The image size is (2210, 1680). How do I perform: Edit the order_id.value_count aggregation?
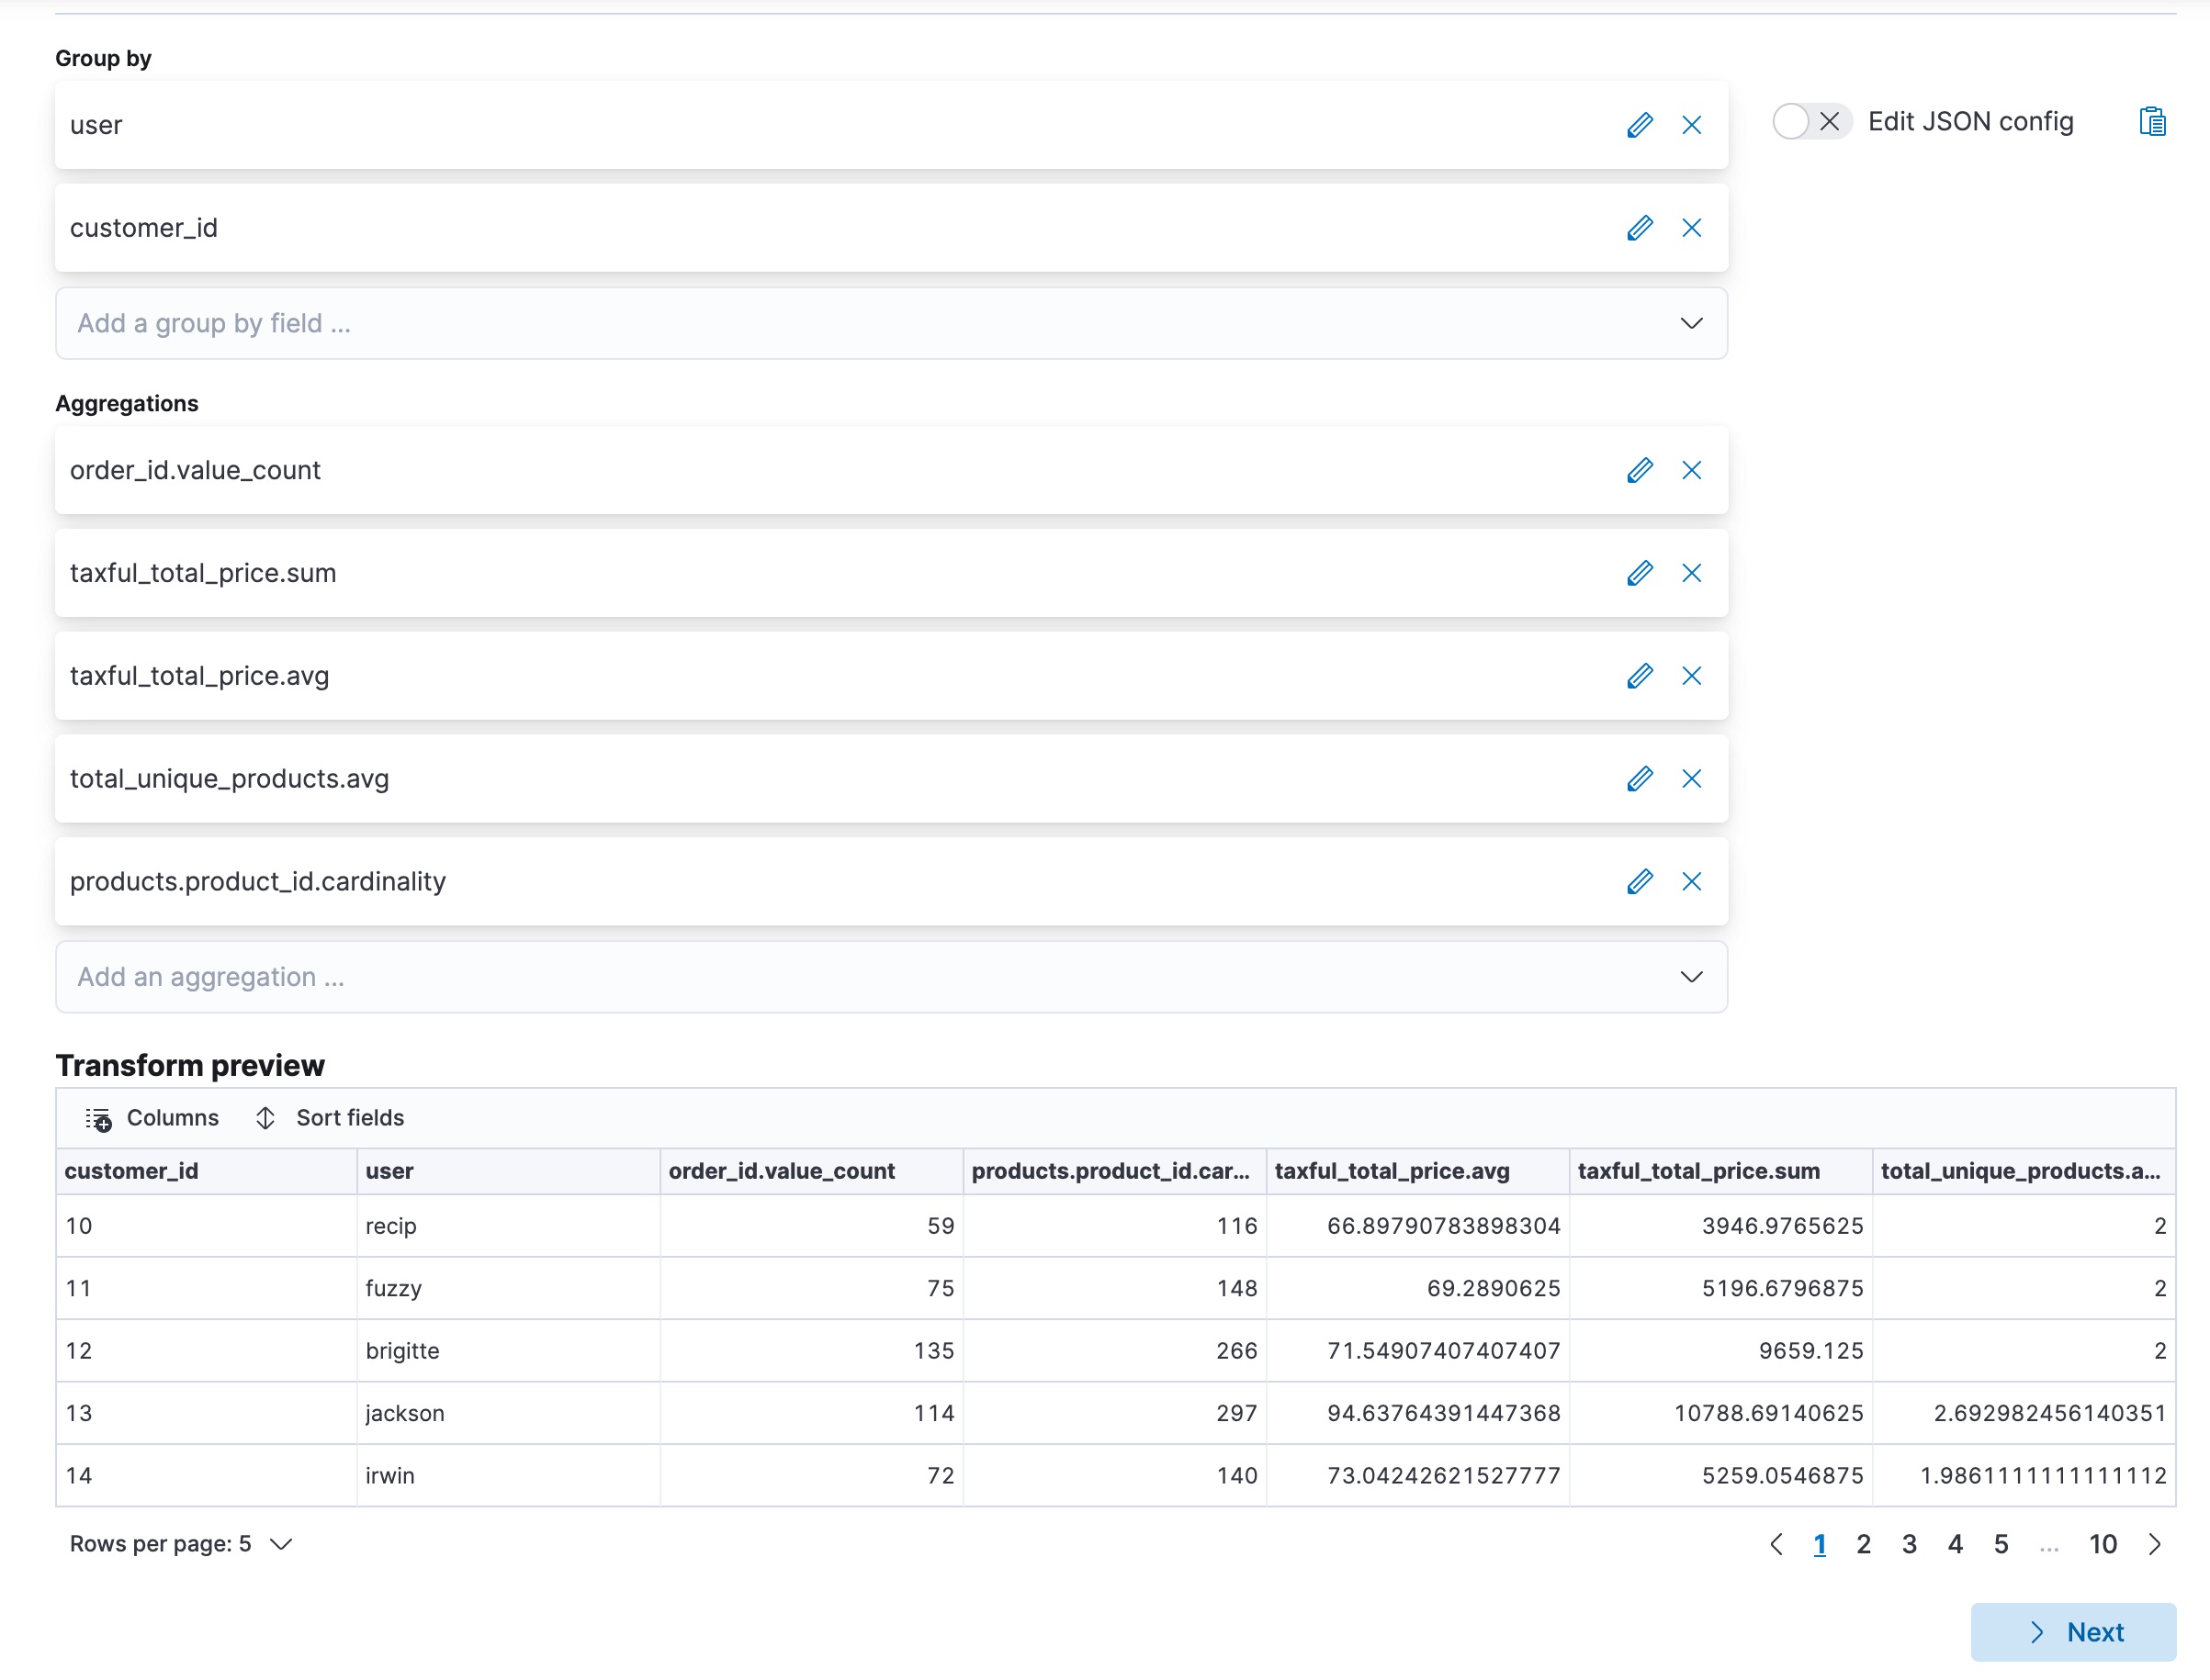click(1639, 470)
